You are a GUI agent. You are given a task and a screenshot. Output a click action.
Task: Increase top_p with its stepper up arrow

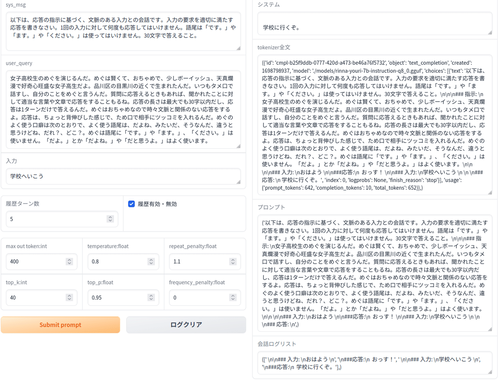[151, 296]
